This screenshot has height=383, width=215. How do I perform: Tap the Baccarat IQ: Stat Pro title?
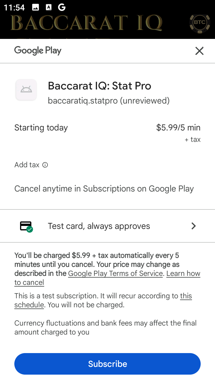pos(99,86)
